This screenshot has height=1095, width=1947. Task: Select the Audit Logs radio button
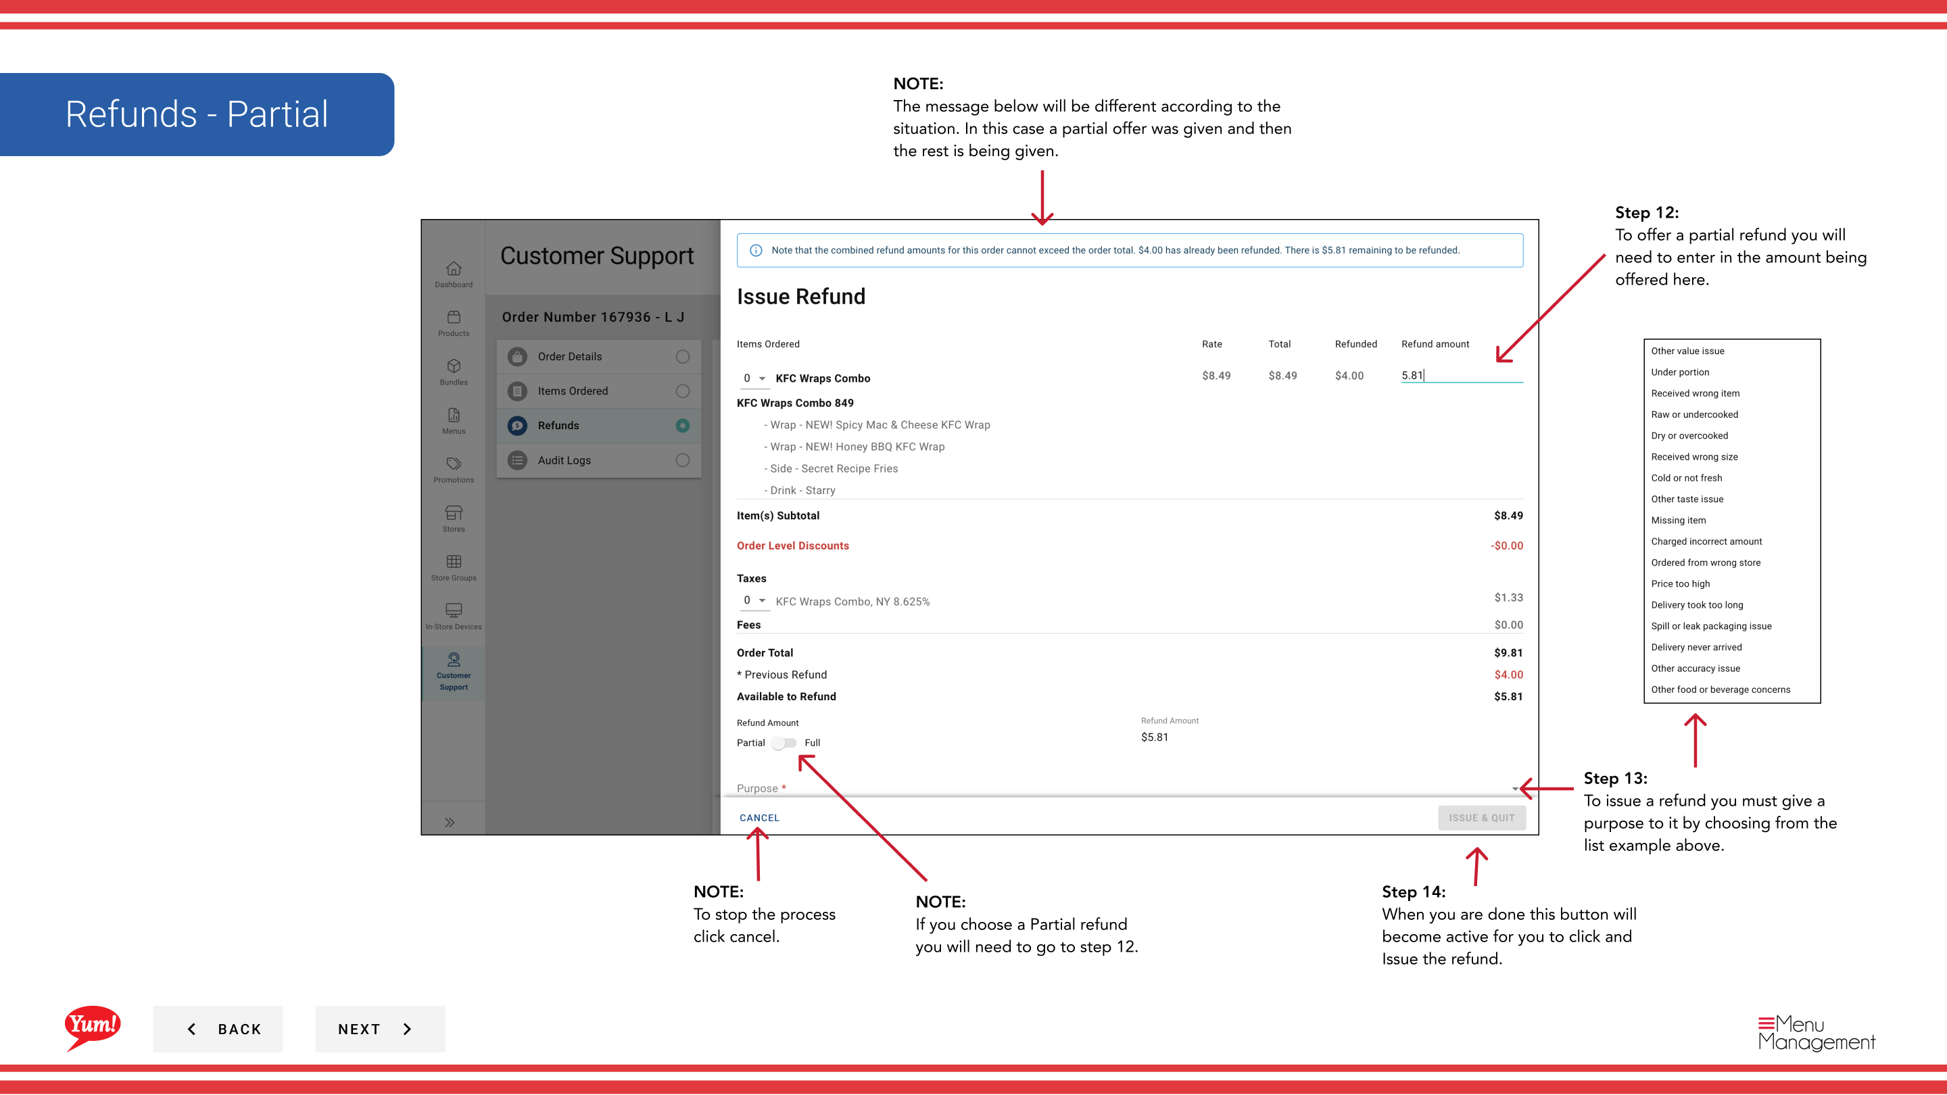(x=683, y=460)
